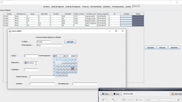Maximize the Add to BBDD dialog

coord(116,31)
